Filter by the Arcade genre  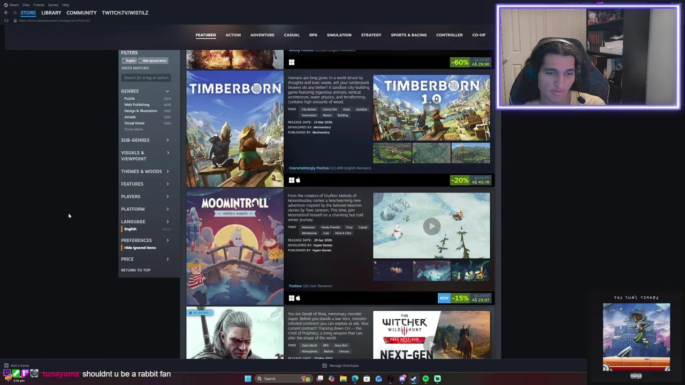pos(130,117)
